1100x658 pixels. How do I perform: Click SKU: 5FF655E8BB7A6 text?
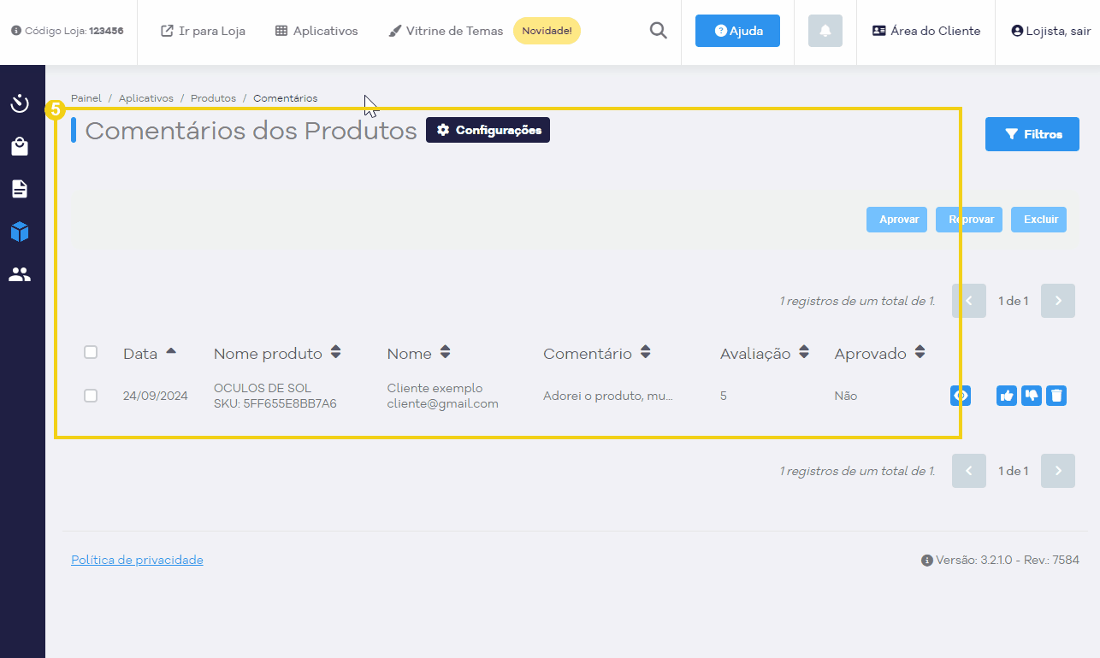tap(275, 403)
